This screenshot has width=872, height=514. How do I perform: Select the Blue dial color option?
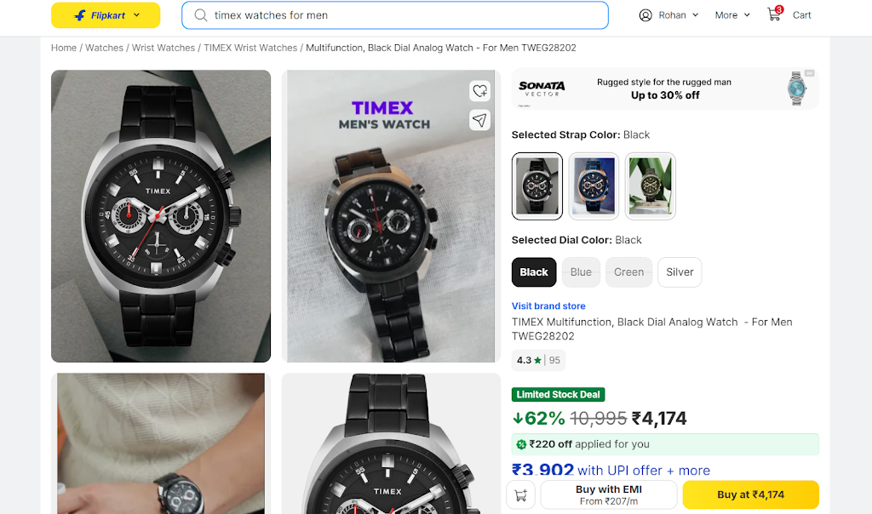click(581, 272)
